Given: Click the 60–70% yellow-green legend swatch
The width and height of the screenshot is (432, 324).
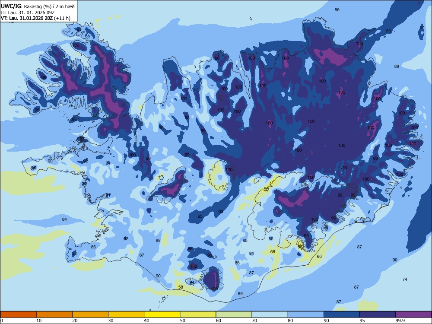Looking at the screenshot, I should 234,314.
